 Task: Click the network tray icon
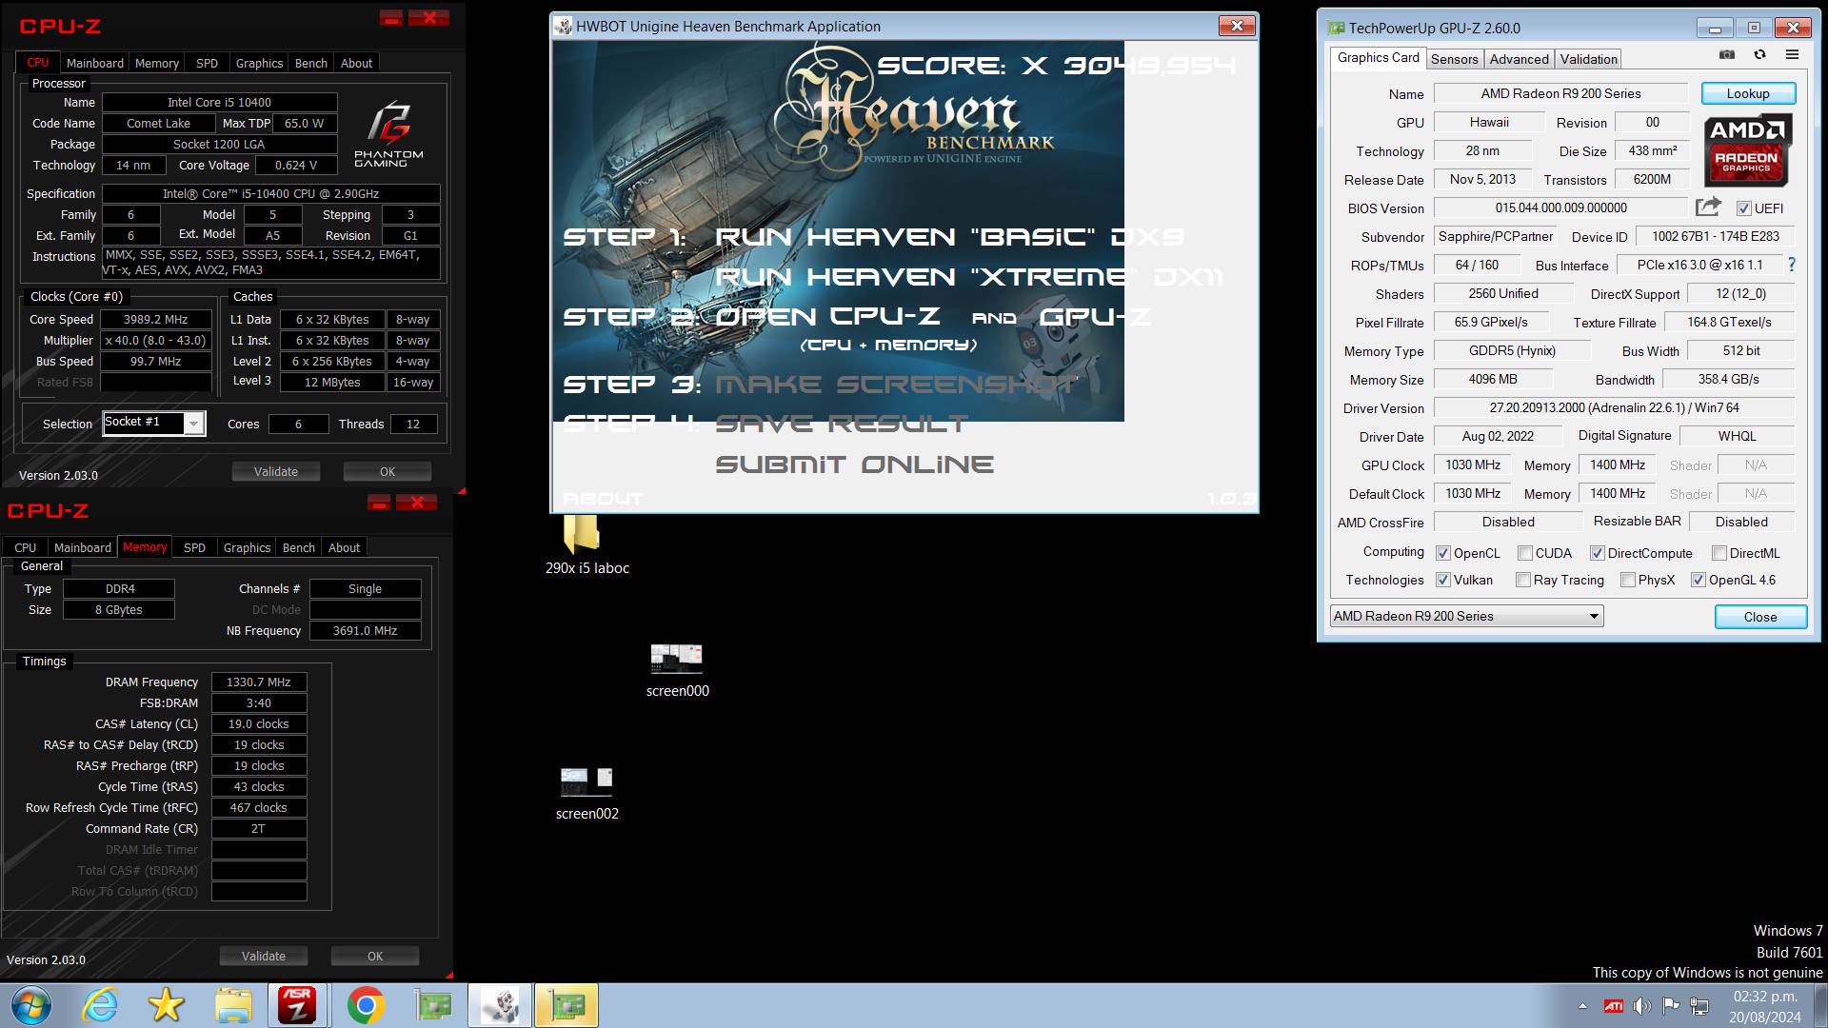[x=1699, y=1005]
